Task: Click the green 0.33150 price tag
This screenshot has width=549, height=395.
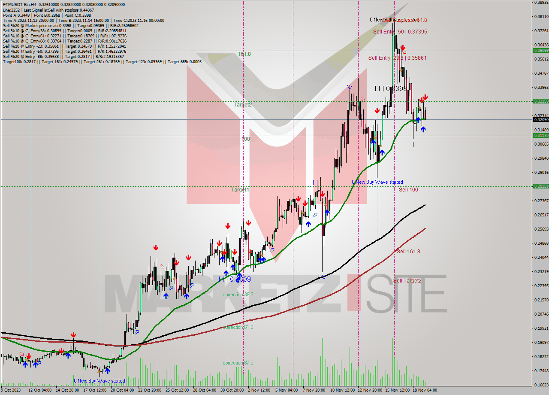Action: click(540, 101)
